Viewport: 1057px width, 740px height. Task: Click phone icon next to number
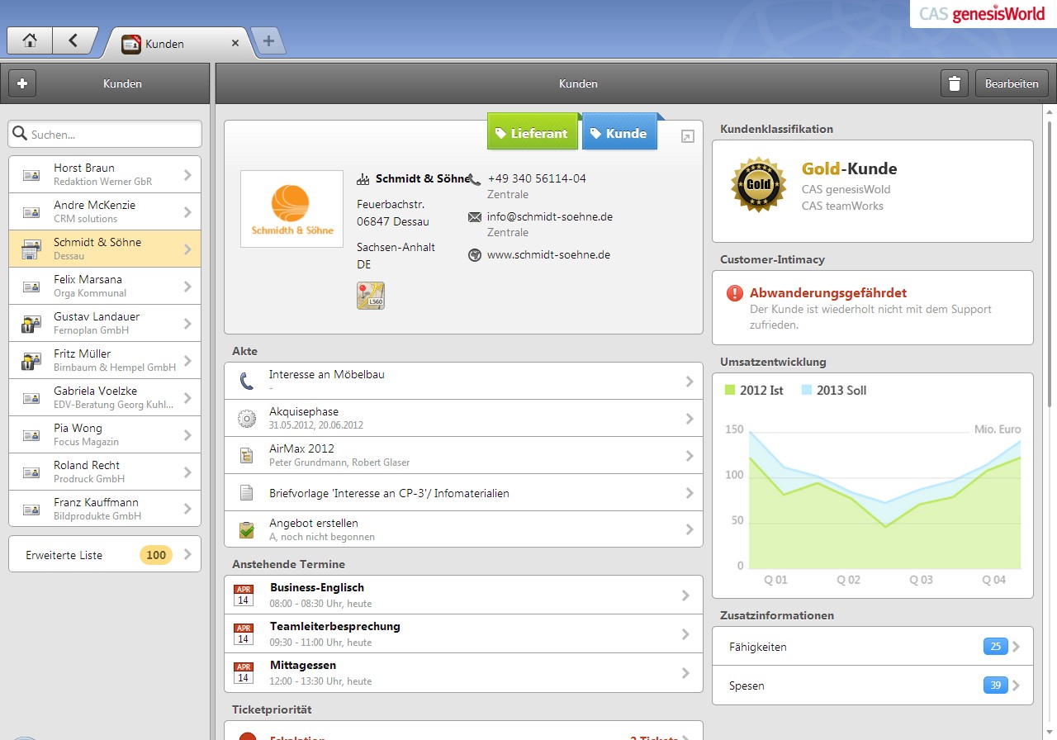[475, 178]
